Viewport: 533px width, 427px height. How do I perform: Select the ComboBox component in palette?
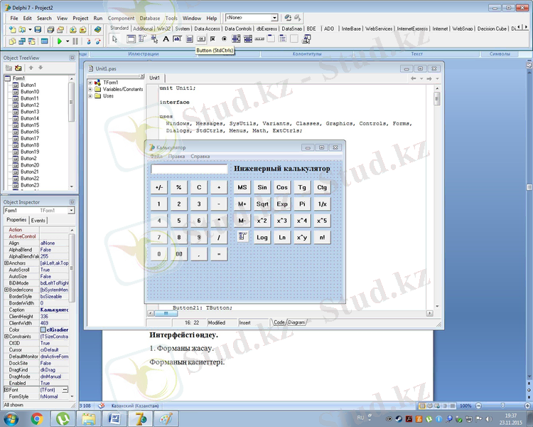tap(248, 39)
